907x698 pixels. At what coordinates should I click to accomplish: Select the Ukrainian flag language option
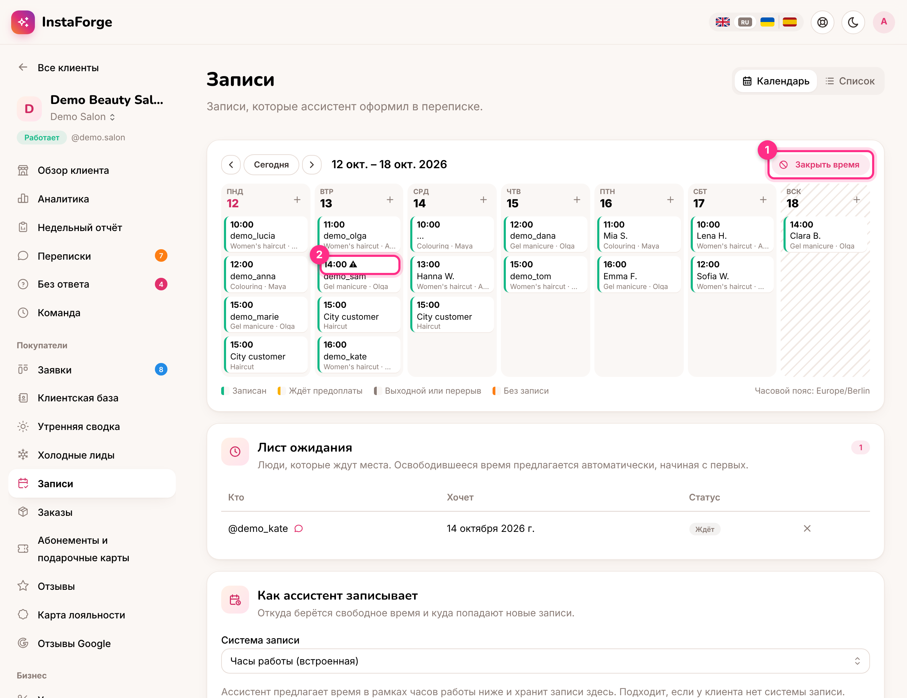point(767,22)
